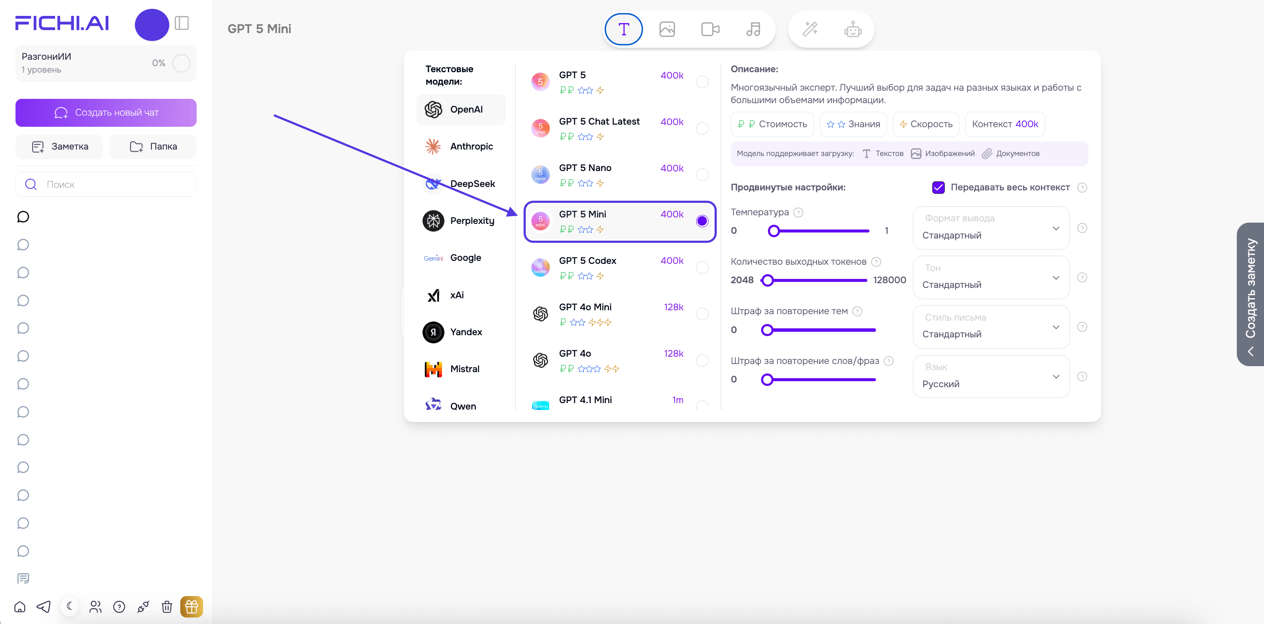Expand the 'Тон' dropdown

pyautogui.click(x=991, y=278)
